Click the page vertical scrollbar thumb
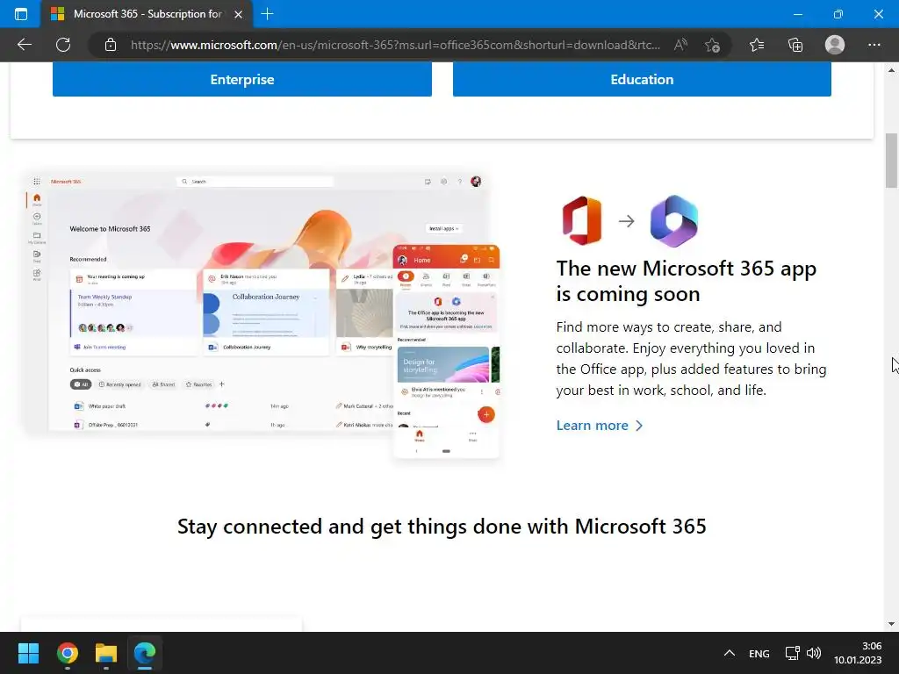 coord(891,161)
